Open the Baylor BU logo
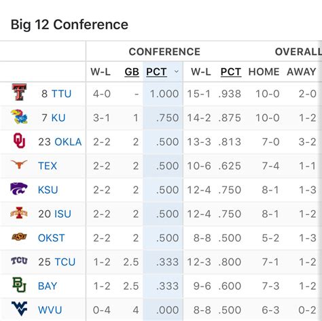This screenshot has width=322, height=321. [x=19, y=285]
